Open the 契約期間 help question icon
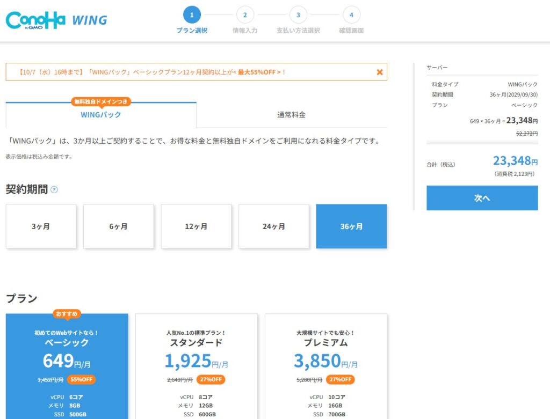This screenshot has width=550, height=419. coord(54,189)
